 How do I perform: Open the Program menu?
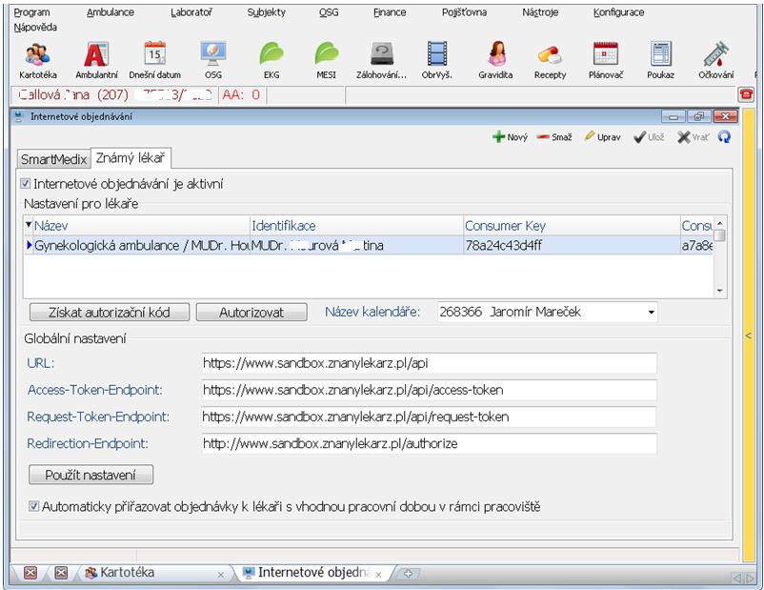tap(31, 12)
